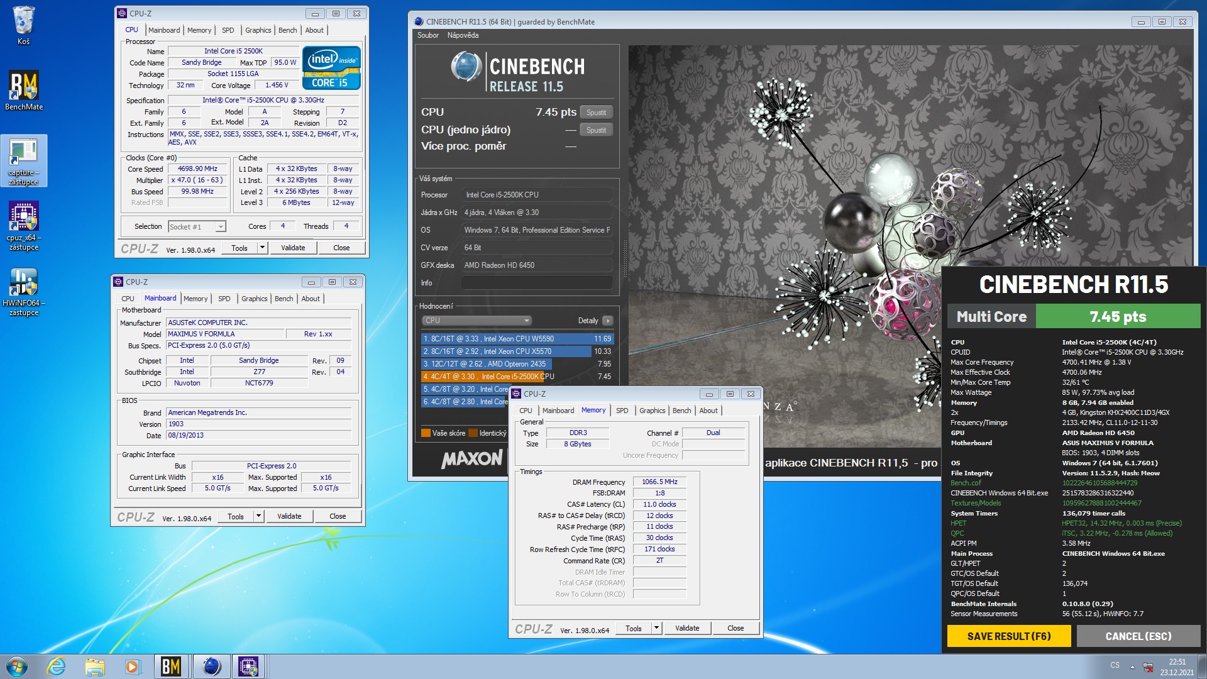This screenshot has width=1207, height=679.
Task: Select highlighted ranking row Core i5-2500K
Action: pyautogui.click(x=517, y=377)
